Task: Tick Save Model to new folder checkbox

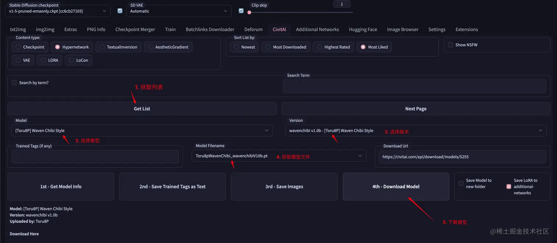Action: (461, 183)
